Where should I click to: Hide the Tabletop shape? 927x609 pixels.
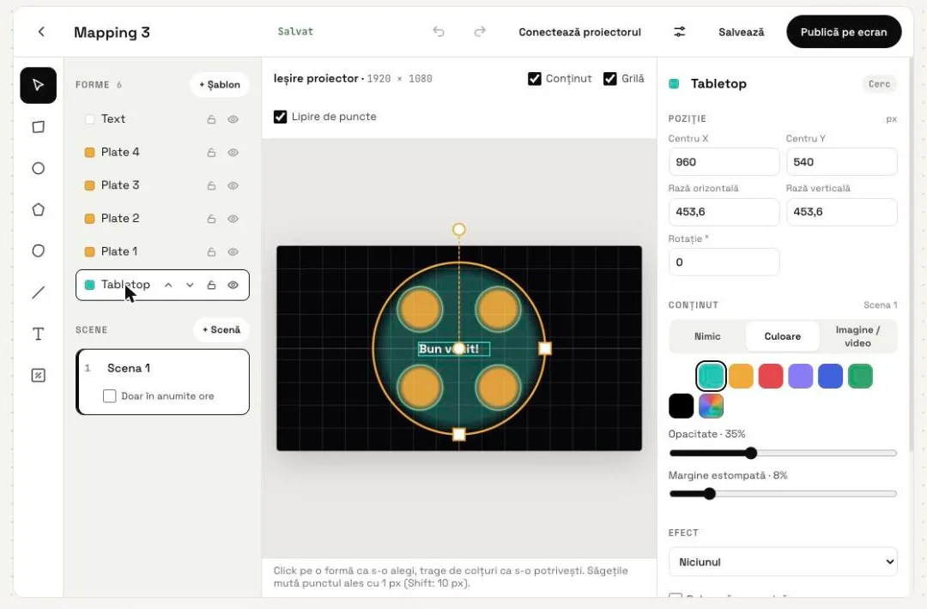pos(233,286)
